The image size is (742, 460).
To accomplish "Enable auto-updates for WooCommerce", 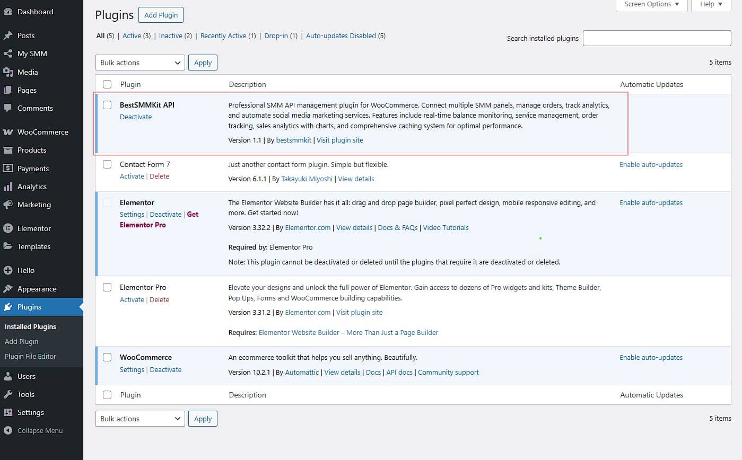I will (651, 357).
